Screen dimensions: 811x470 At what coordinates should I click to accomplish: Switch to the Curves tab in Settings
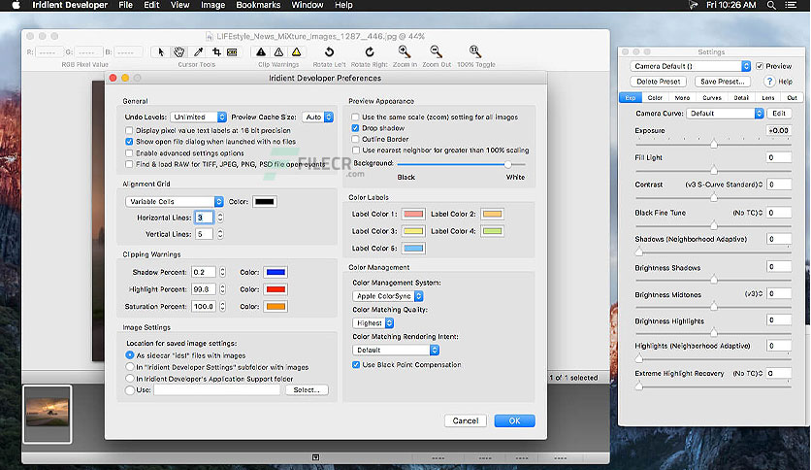(712, 98)
